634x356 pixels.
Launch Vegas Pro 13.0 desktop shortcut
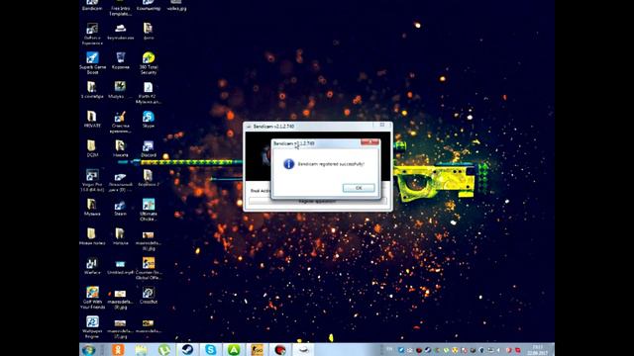[92, 180]
